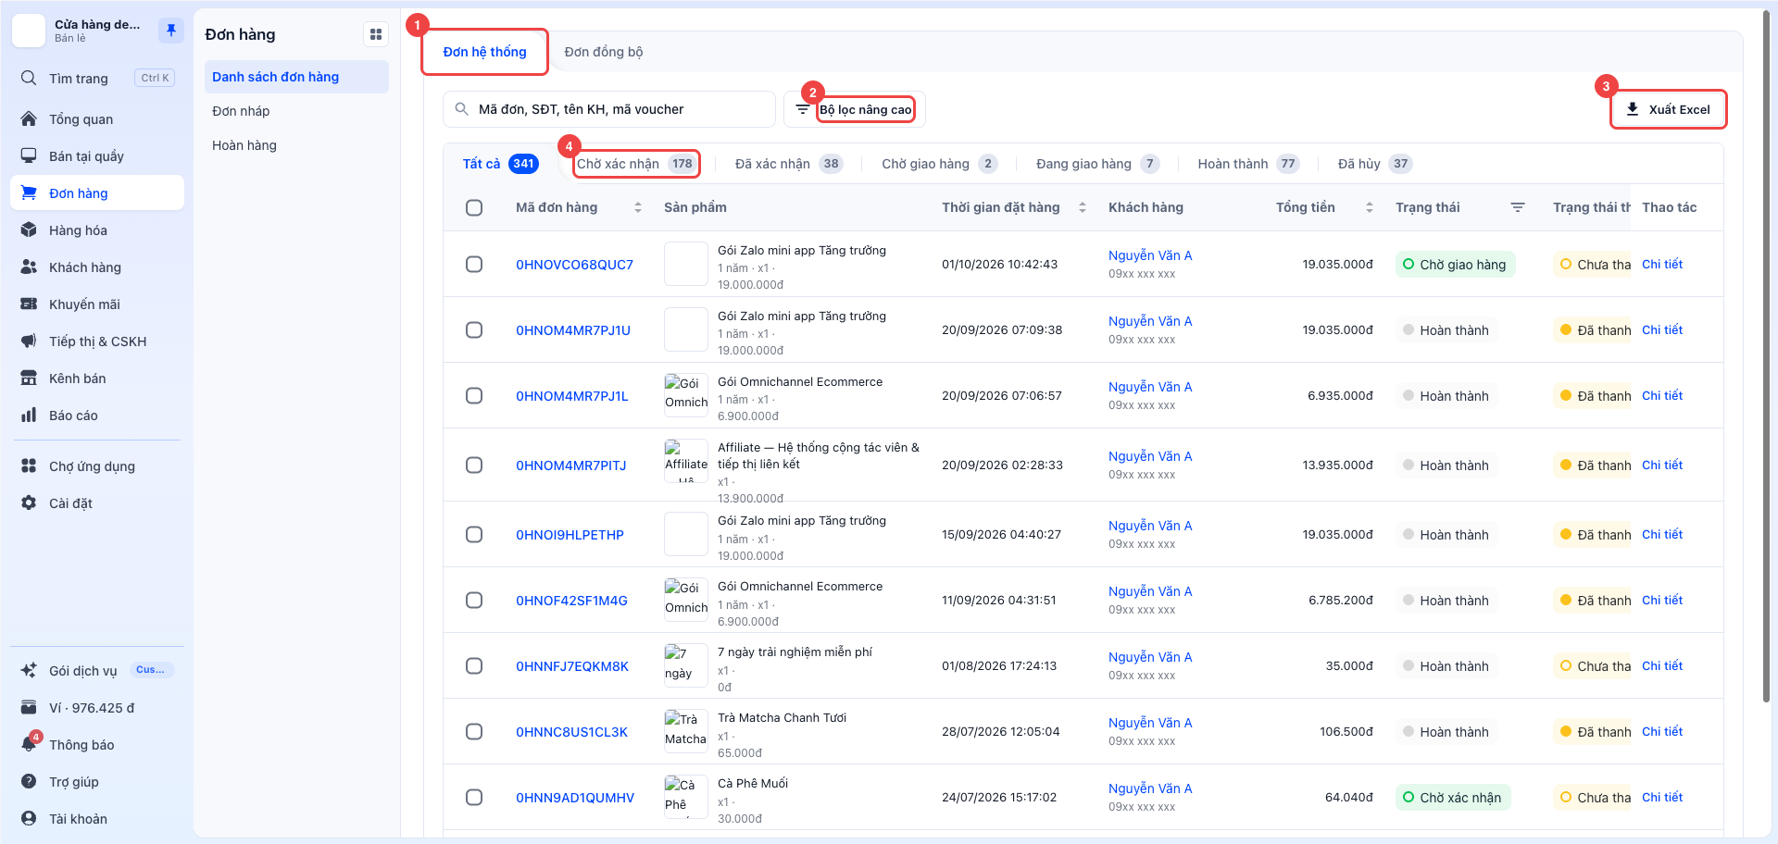Check the box for order 0HNOVCO68QUC7
This screenshot has width=1778, height=844.
pyautogui.click(x=474, y=265)
